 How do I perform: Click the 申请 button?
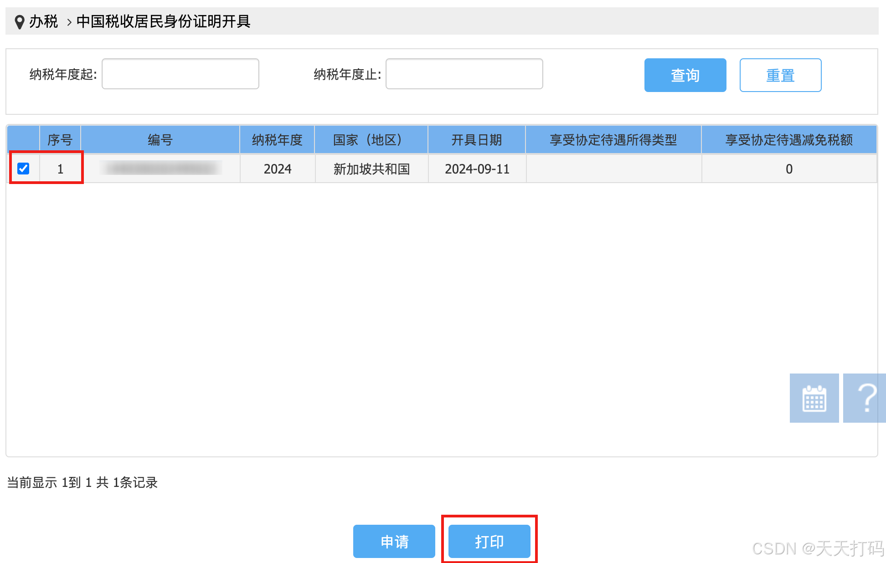point(394,541)
